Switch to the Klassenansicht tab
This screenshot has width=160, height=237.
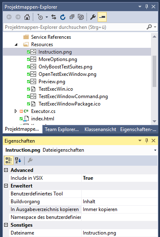100,129
